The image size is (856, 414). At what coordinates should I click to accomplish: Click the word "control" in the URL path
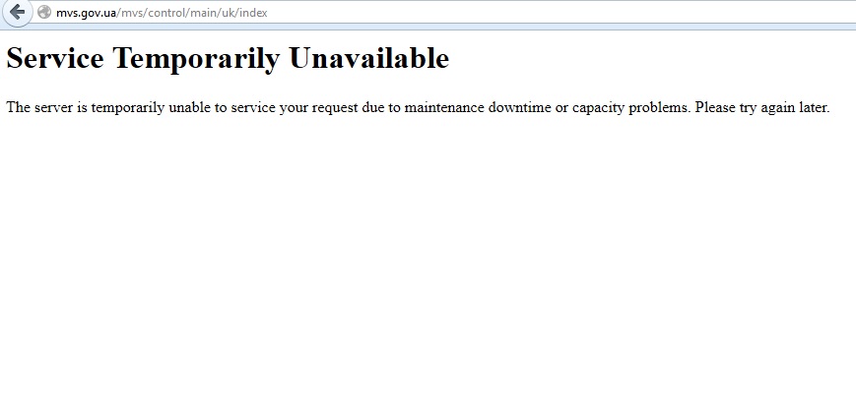click(166, 13)
